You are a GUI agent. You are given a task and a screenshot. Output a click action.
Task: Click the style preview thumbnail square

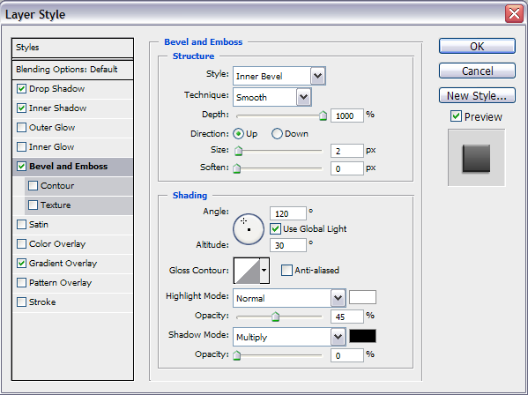click(476, 158)
